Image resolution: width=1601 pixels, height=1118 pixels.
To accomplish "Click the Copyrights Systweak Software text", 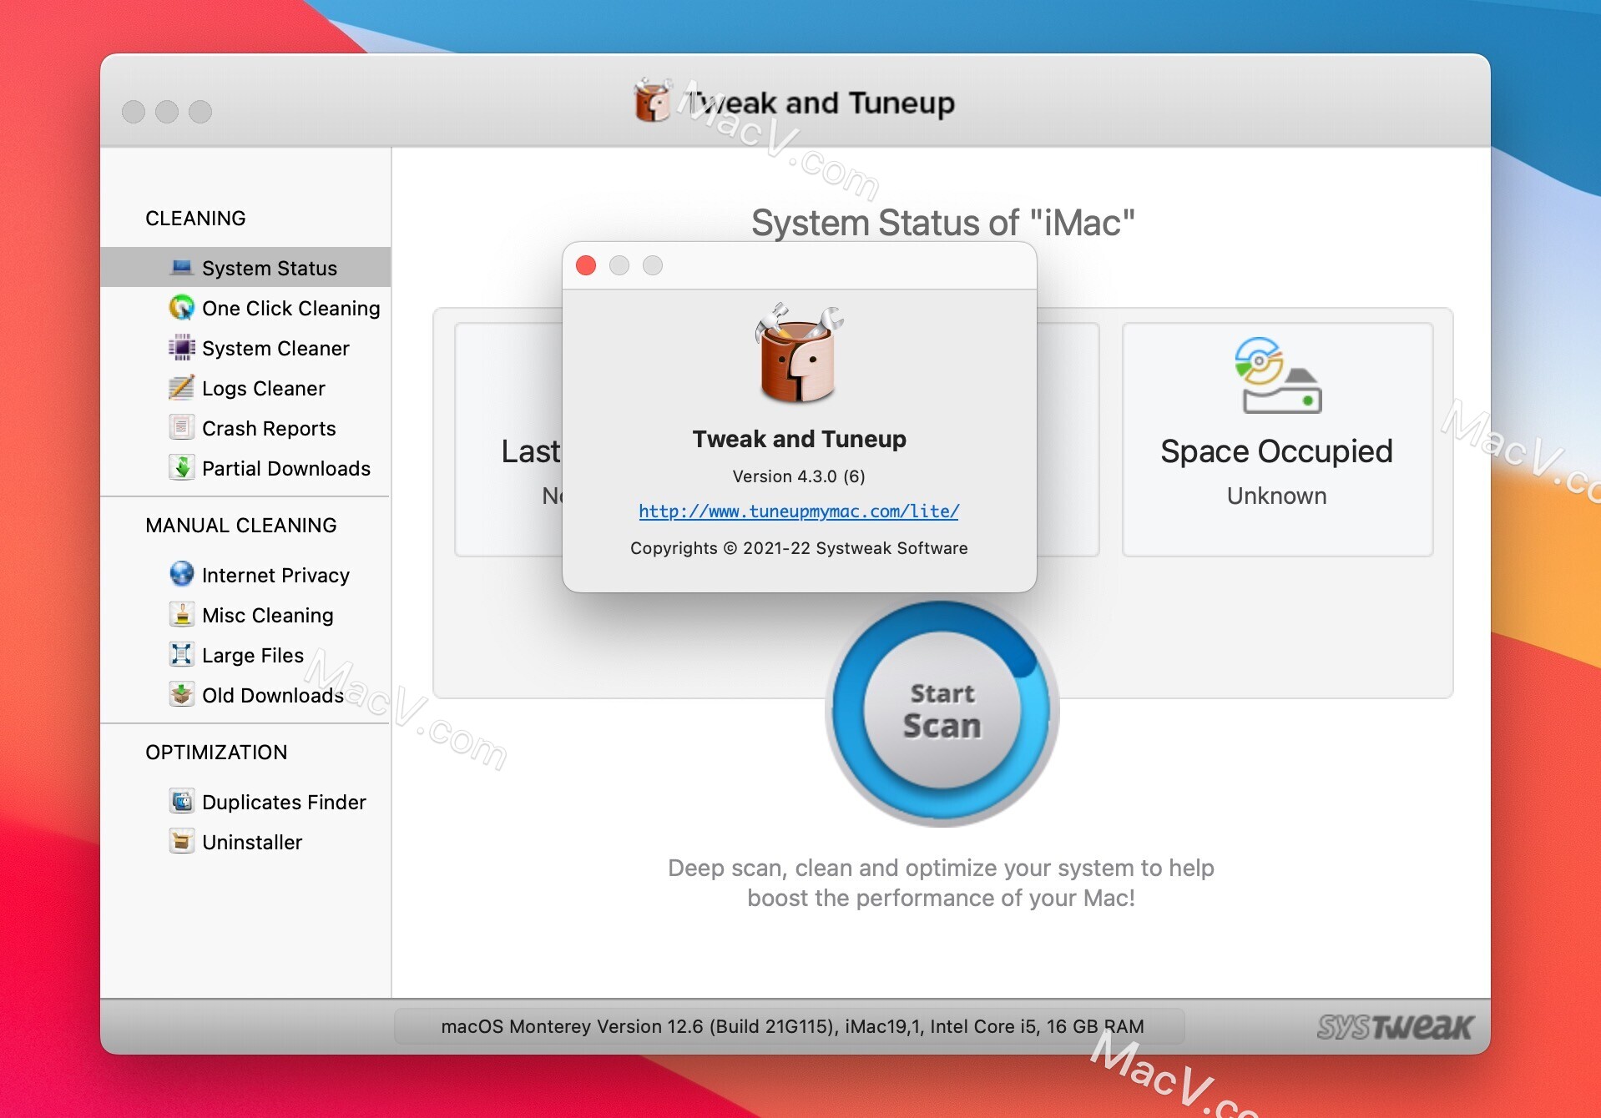I will click(799, 548).
